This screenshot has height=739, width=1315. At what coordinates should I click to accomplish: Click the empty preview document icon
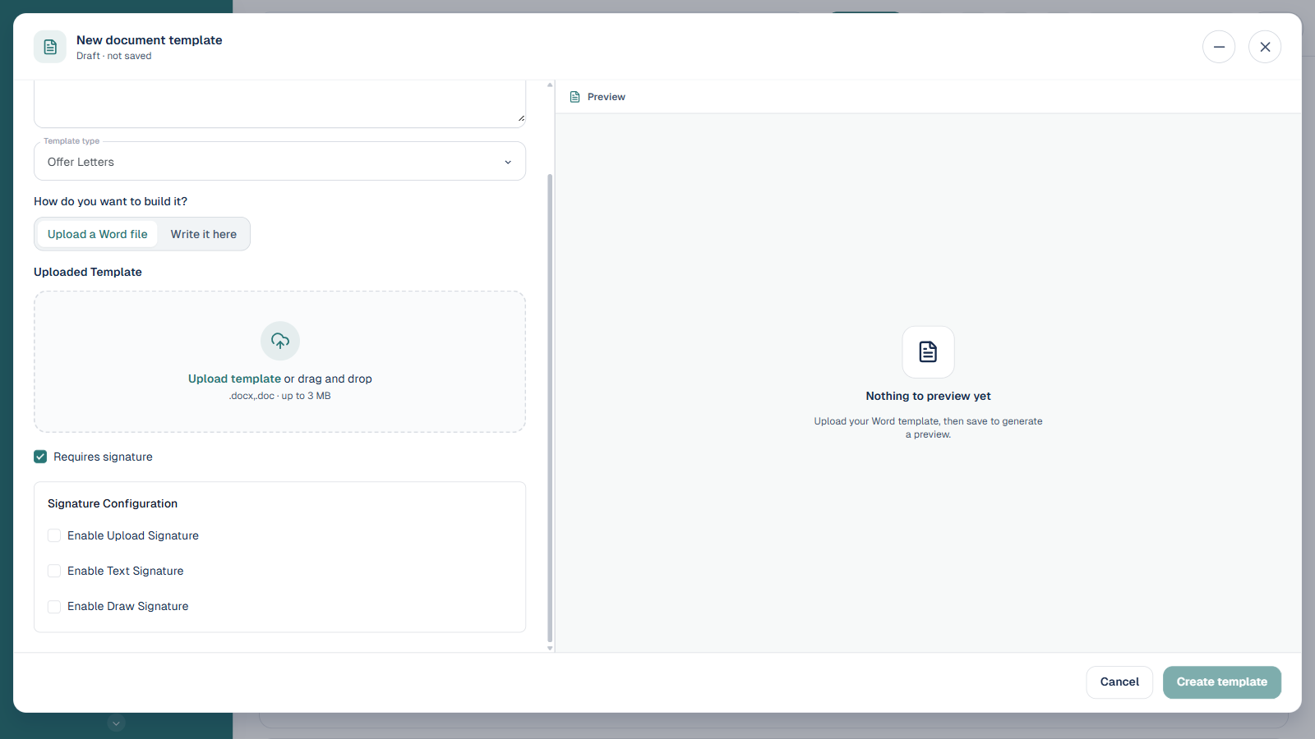(x=928, y=352)
